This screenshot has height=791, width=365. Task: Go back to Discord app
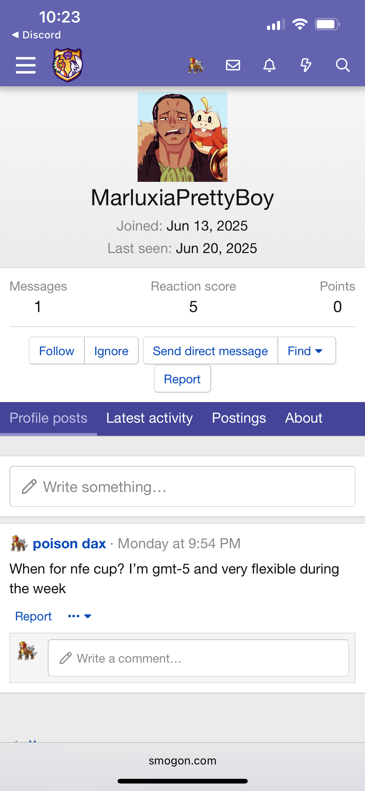(36, 35)
